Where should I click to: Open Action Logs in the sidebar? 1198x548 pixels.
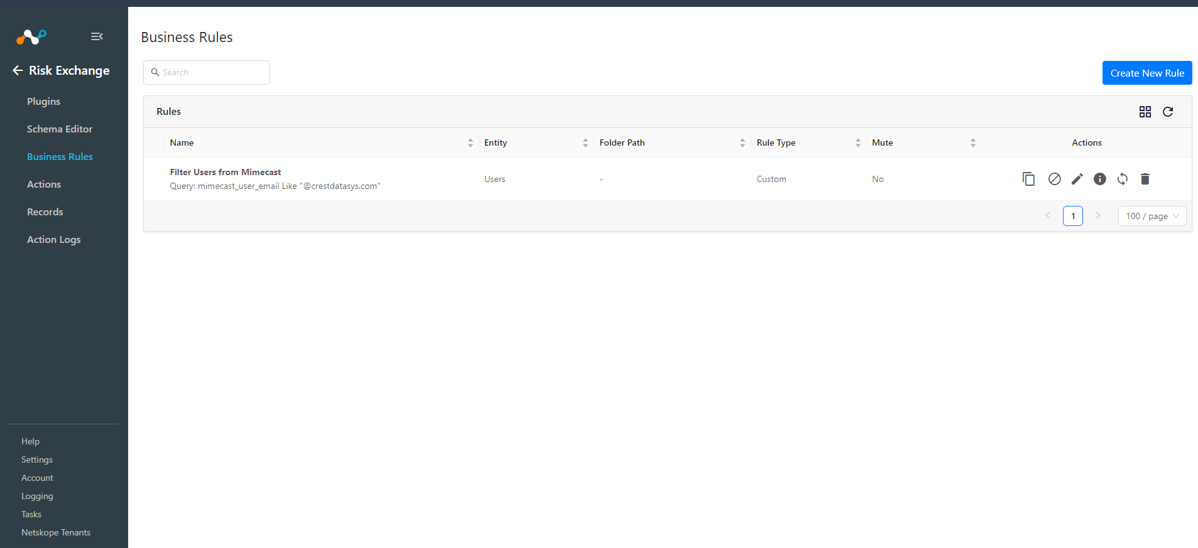pos(54,239)
